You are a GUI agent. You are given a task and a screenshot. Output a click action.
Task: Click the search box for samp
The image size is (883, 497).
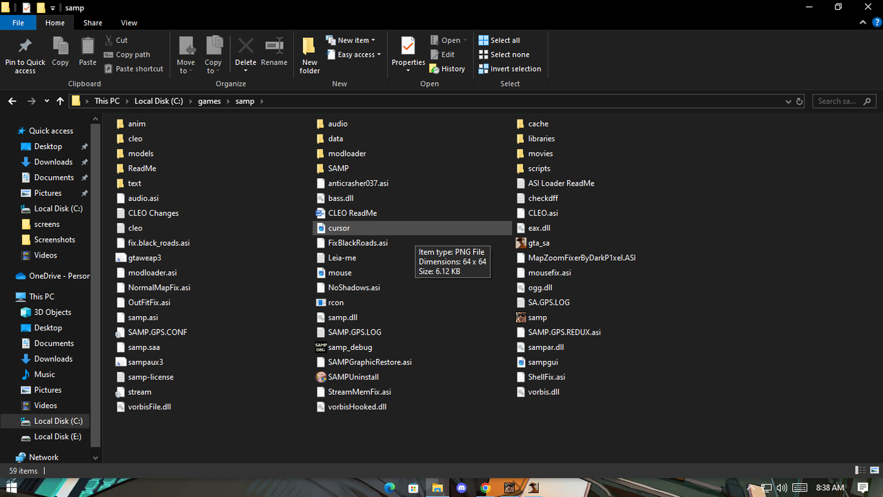pyautogui.click(x=844, y=101)
